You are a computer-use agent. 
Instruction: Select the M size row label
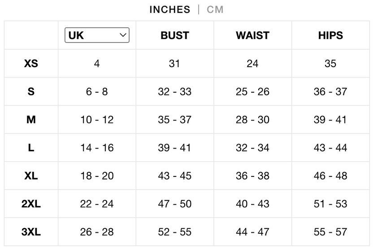(x=31, y=120)
